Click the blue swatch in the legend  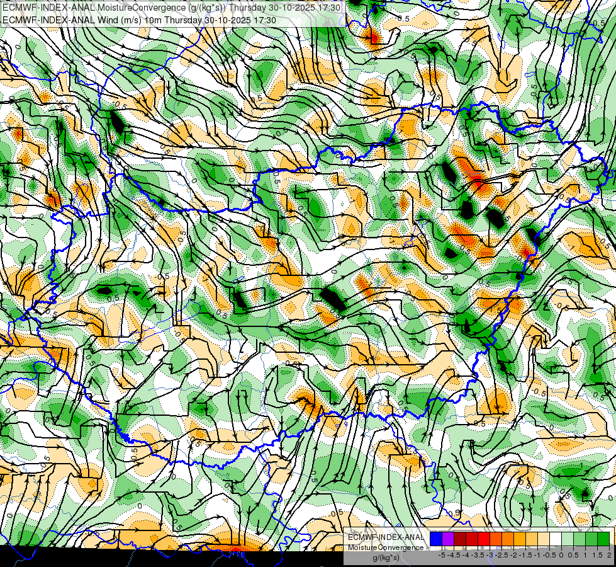(x=436, y=539)
